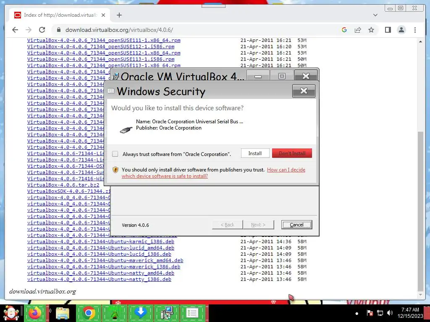
Task: Click Publisher: Oracle Corporation text
Action: [x=169, y=128]
